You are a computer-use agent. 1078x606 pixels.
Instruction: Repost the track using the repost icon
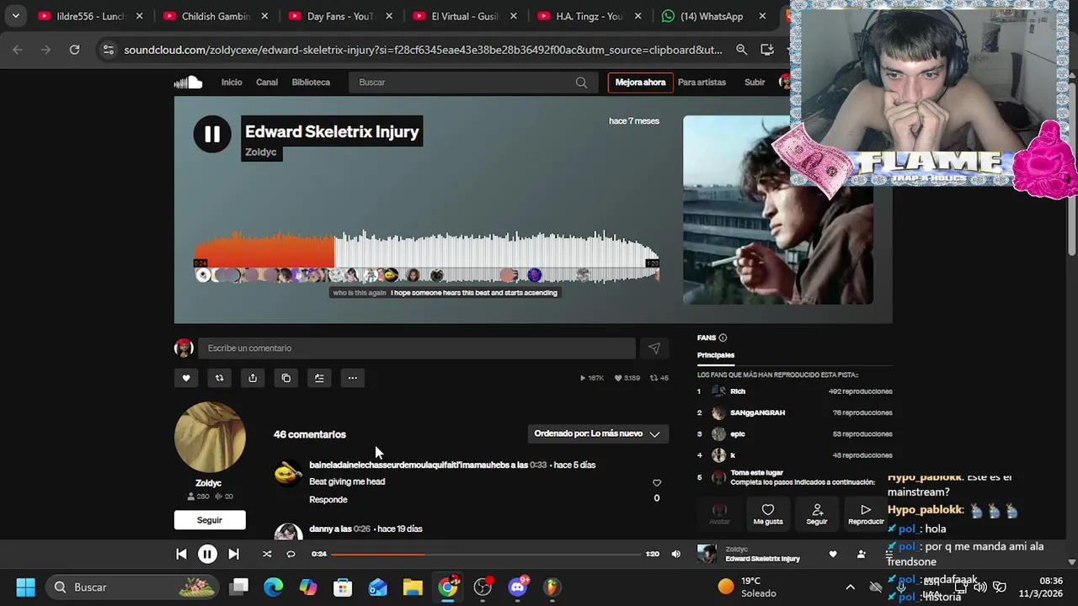click(219, 378)
